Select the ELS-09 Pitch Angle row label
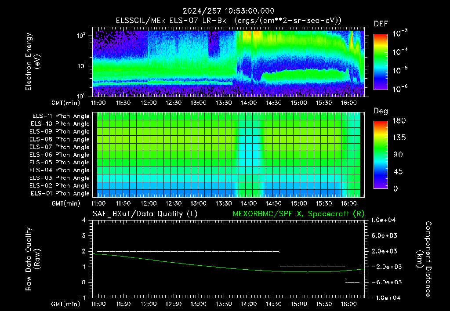The image size is (450, 311). pyautogui.click(x=60, y=132)
